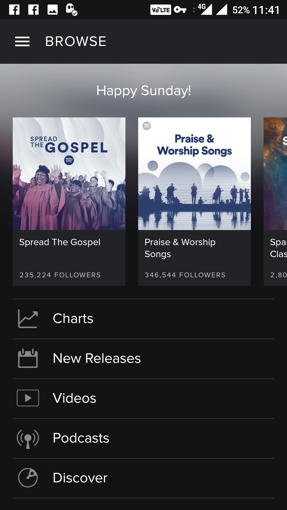Viewport: 287px width, 510px height.
Task: Tap the Discover radar icon
Action: click(28, 478)
